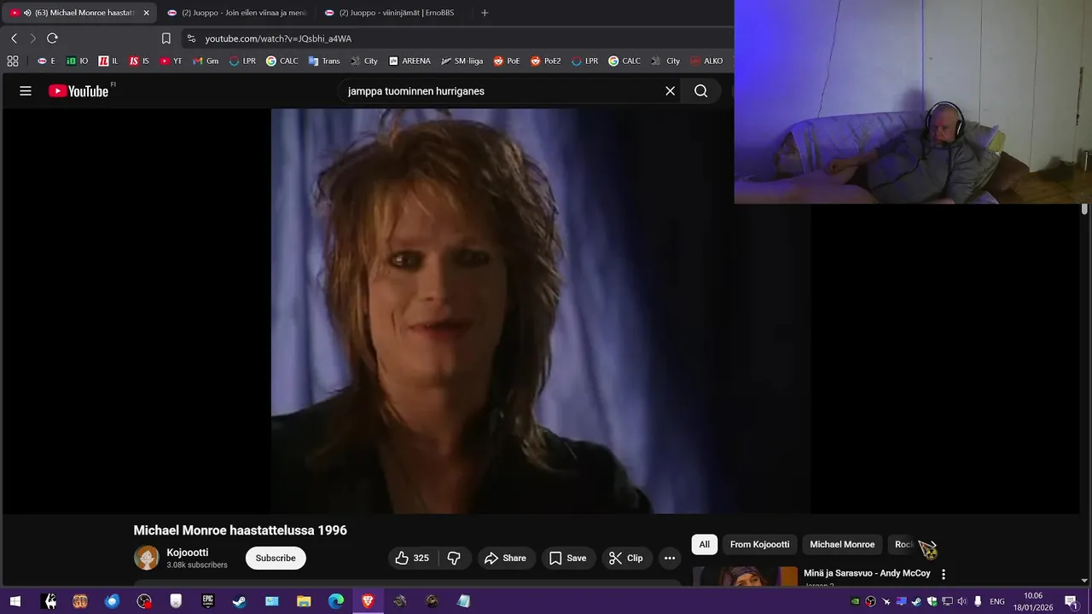Go to the YouTube home logo
Viewport: 1092px width, 614px height.
(x=78, y=91)
